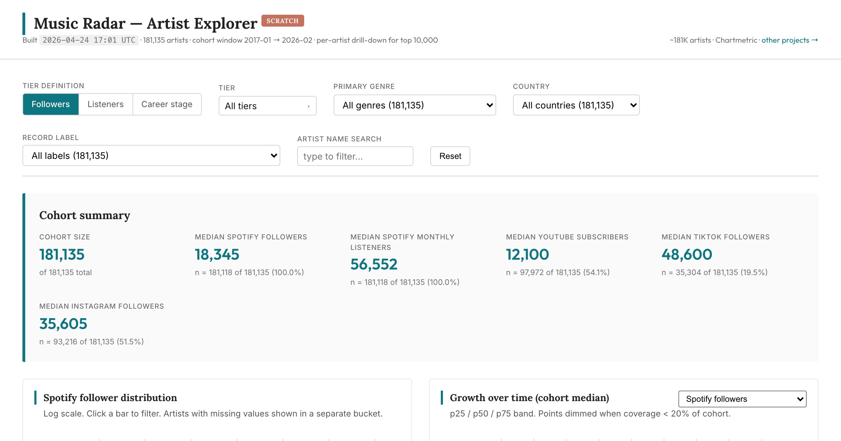Click the Spotify follower distribution heading
841x441 pixels.
[x=110, y=398]
